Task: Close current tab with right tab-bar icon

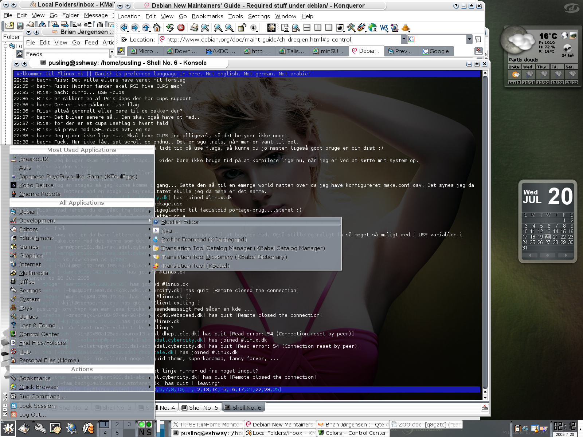Action: (x=478, y=51)
